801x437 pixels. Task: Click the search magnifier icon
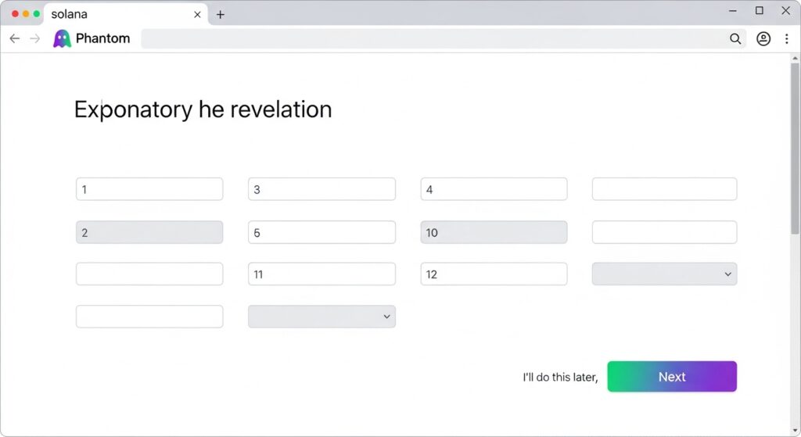(x=735, y=38)
